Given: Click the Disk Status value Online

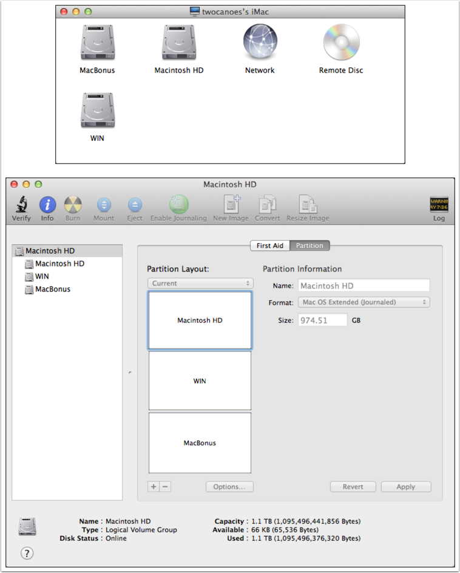Looking at the screenshot, I should [116, 538].
